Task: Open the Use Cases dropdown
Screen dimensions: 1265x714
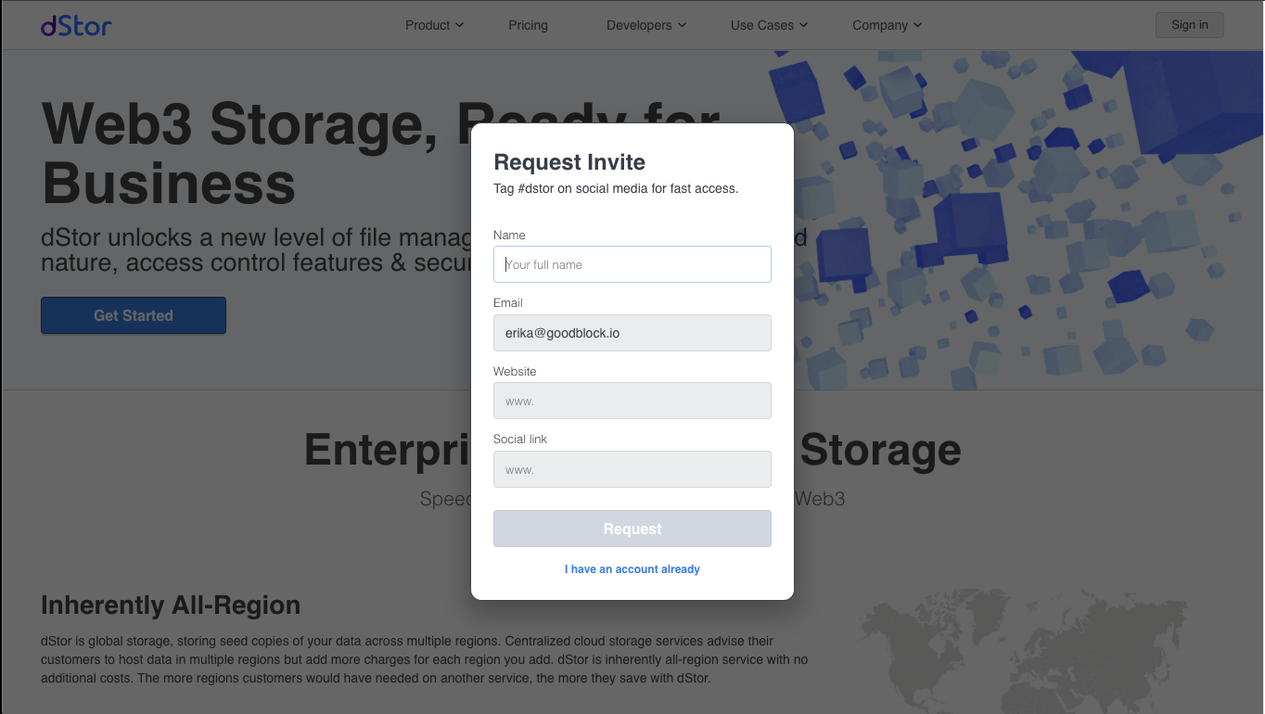Action: pos(769,25)
